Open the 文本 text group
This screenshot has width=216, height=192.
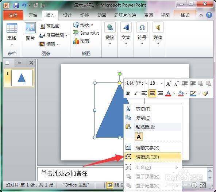click(126, 33)
